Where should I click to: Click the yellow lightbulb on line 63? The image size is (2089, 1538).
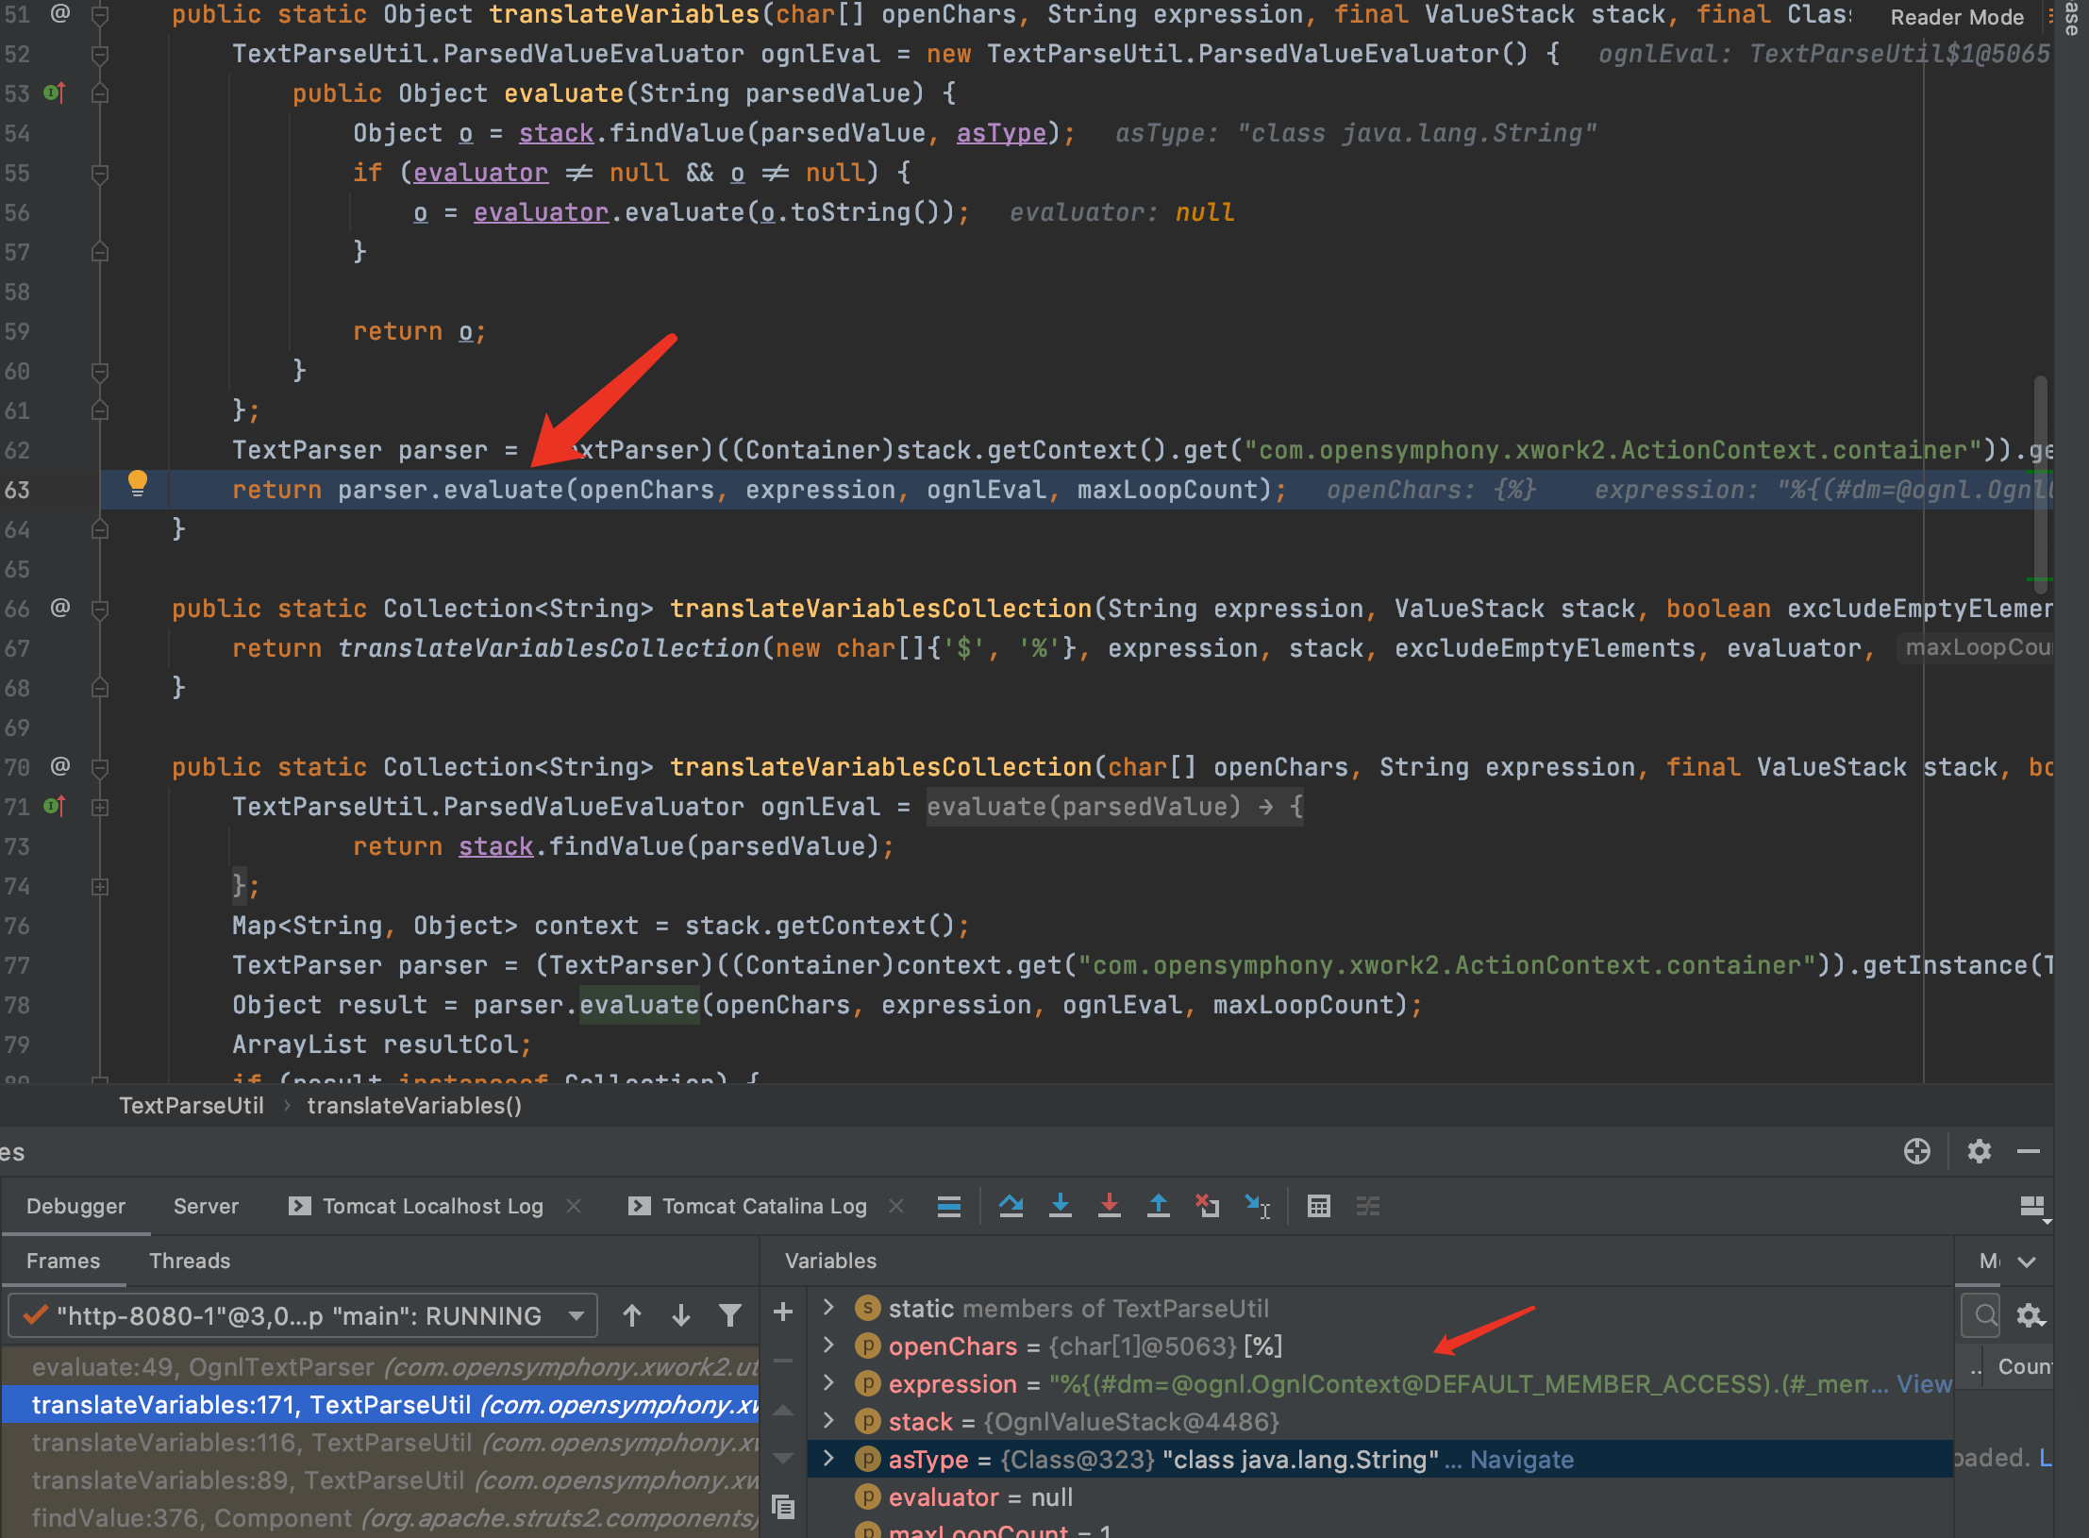[x=138, y=484]
